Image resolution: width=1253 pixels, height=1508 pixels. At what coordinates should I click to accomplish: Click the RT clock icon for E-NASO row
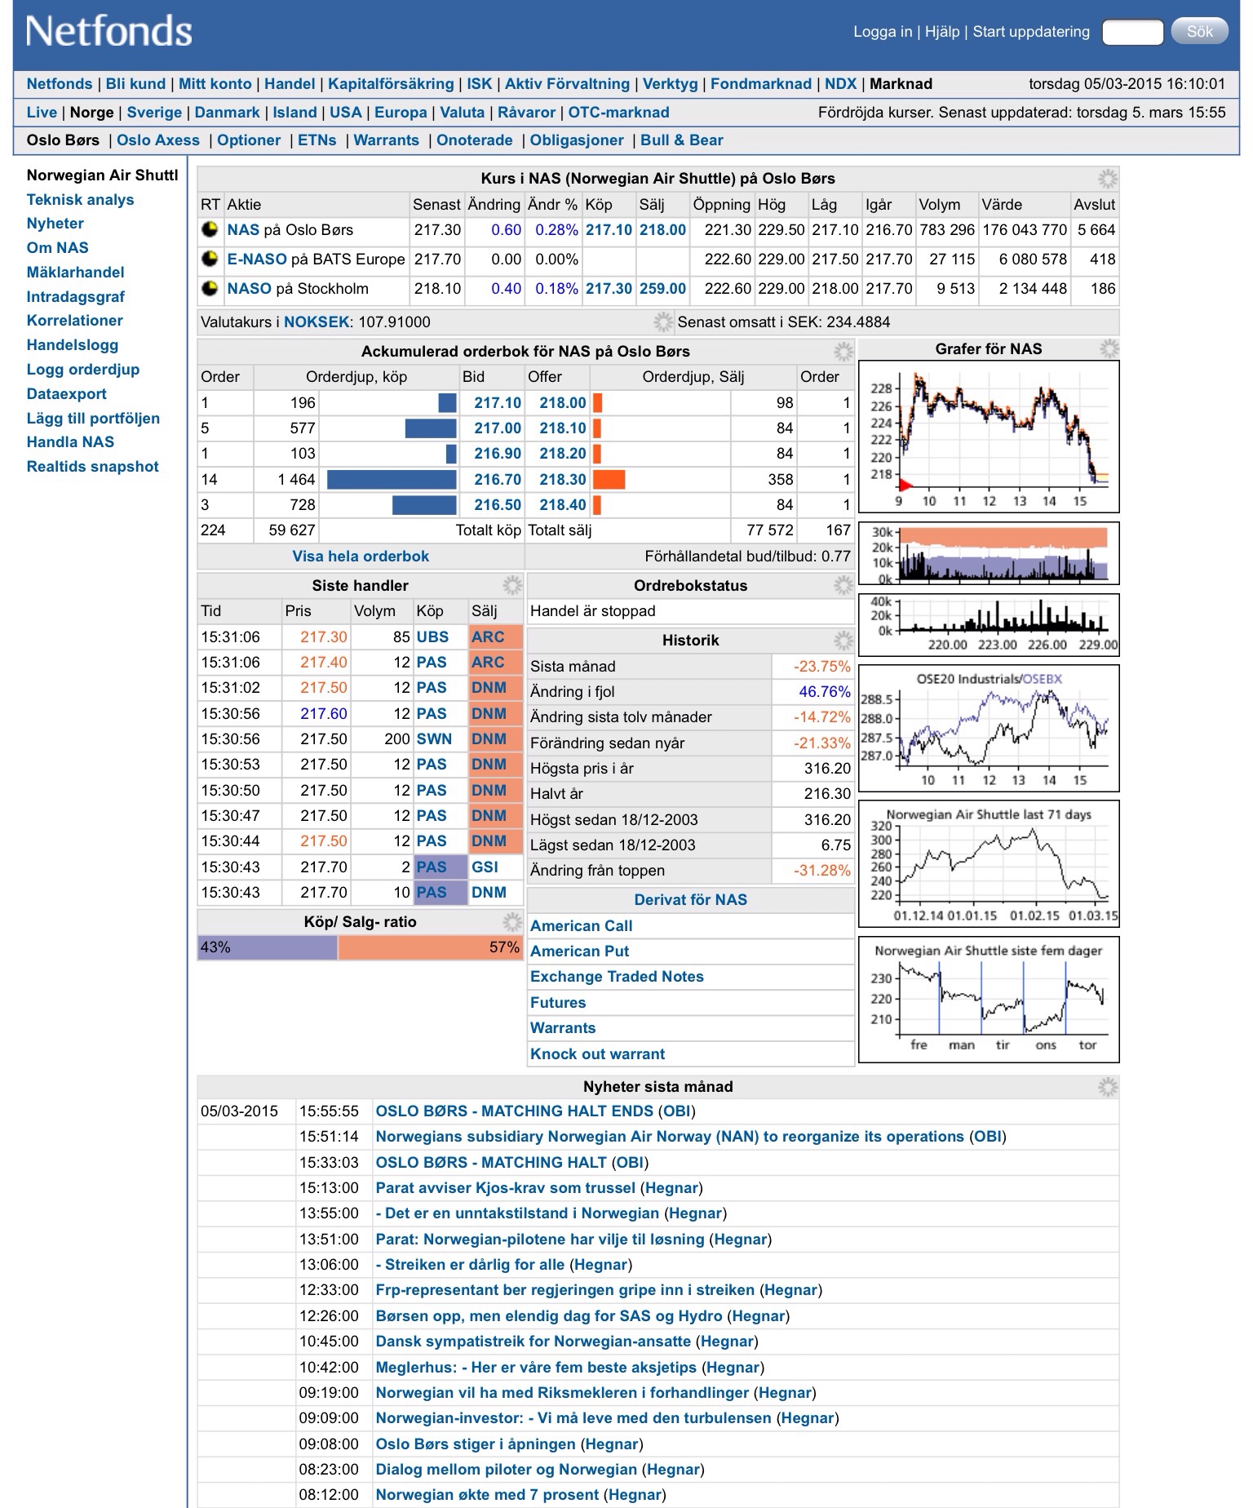click(210, 259)
